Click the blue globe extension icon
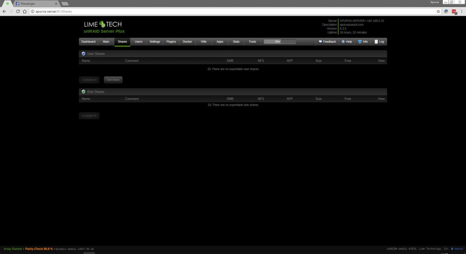Screen dimensions: 466x254 pyautogui.click(x=446, y=12)
